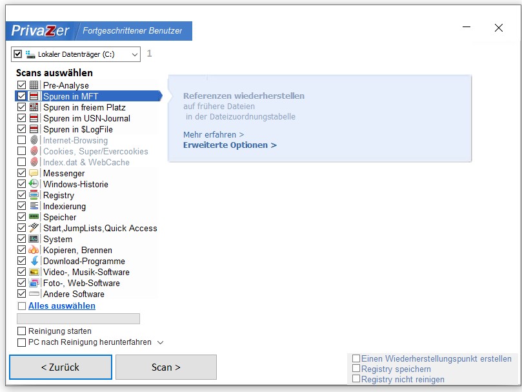Image resolution: width=522 pixels, height=392 pixels.
Task: Click the local drive icon in the selector
Action: [x=30, y=54]
